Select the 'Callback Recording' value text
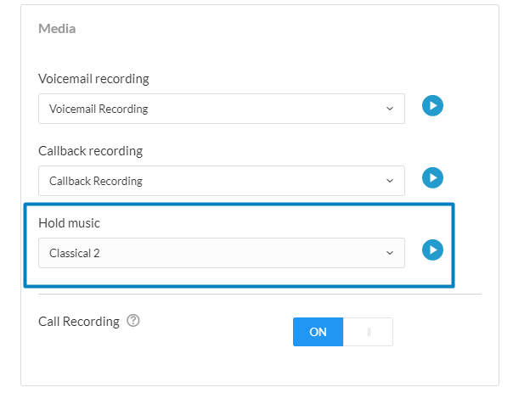 tap(96, 181)
